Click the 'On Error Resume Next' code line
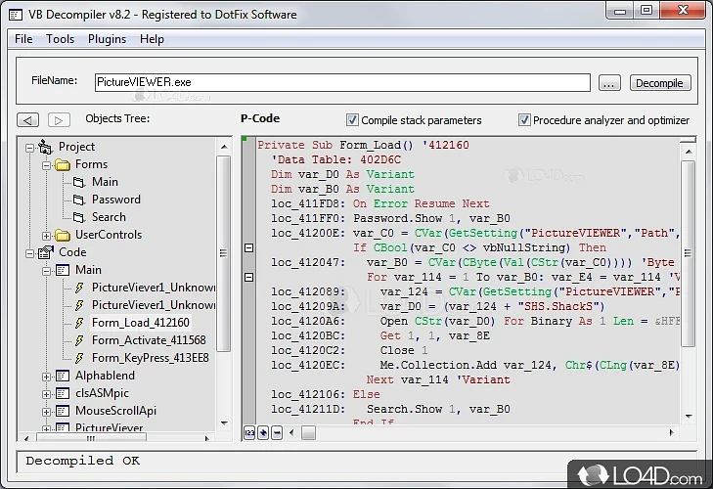The height and width of the screenshot is (489, 713). (422, 203)
